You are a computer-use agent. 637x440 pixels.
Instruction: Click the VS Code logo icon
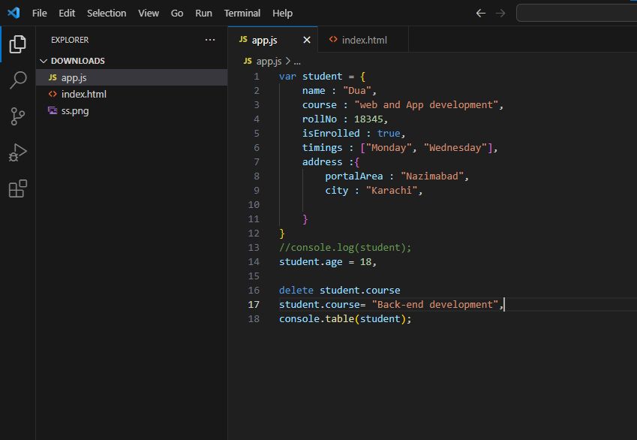coord(14,13)
